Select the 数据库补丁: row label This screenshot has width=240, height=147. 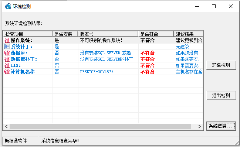click(24, 59)
